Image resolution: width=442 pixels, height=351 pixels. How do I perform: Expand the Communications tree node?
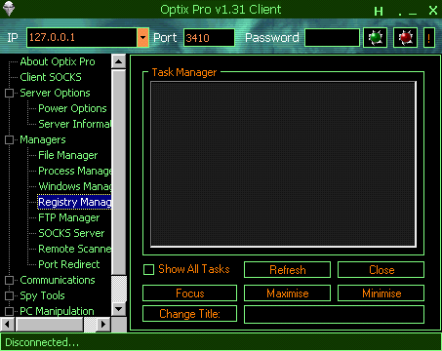tap(9, 280)
